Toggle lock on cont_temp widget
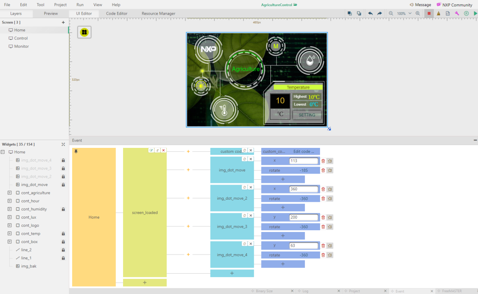This screenshot has width=478, height=294. coord(63,234)
